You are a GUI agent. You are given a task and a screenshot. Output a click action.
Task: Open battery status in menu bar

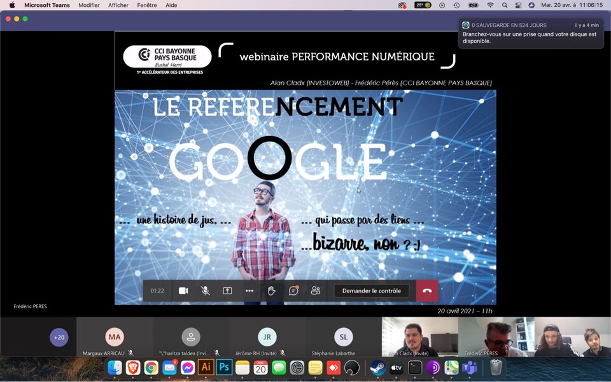[473, 5]
